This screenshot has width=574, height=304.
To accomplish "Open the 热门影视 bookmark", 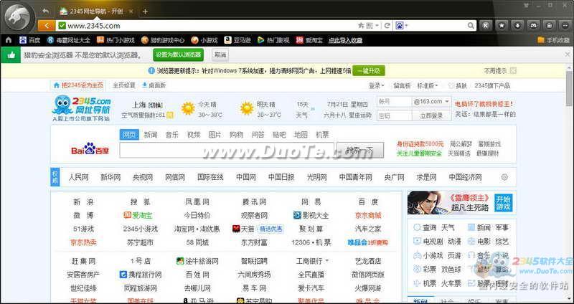I will (x=273, y=40).
